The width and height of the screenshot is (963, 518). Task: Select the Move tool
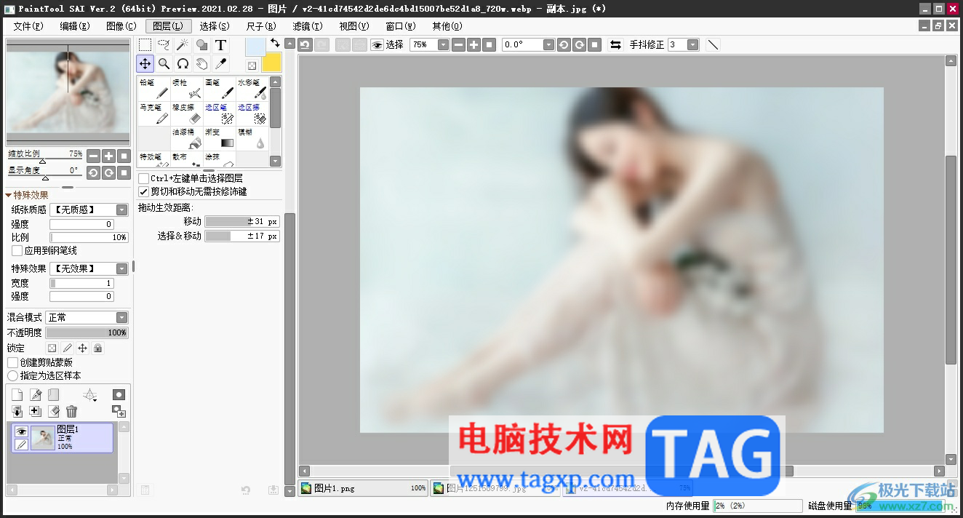(145, 63)
